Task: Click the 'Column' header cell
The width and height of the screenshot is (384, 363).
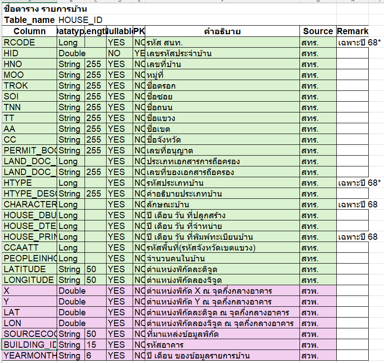Action: tap(29, 31)
